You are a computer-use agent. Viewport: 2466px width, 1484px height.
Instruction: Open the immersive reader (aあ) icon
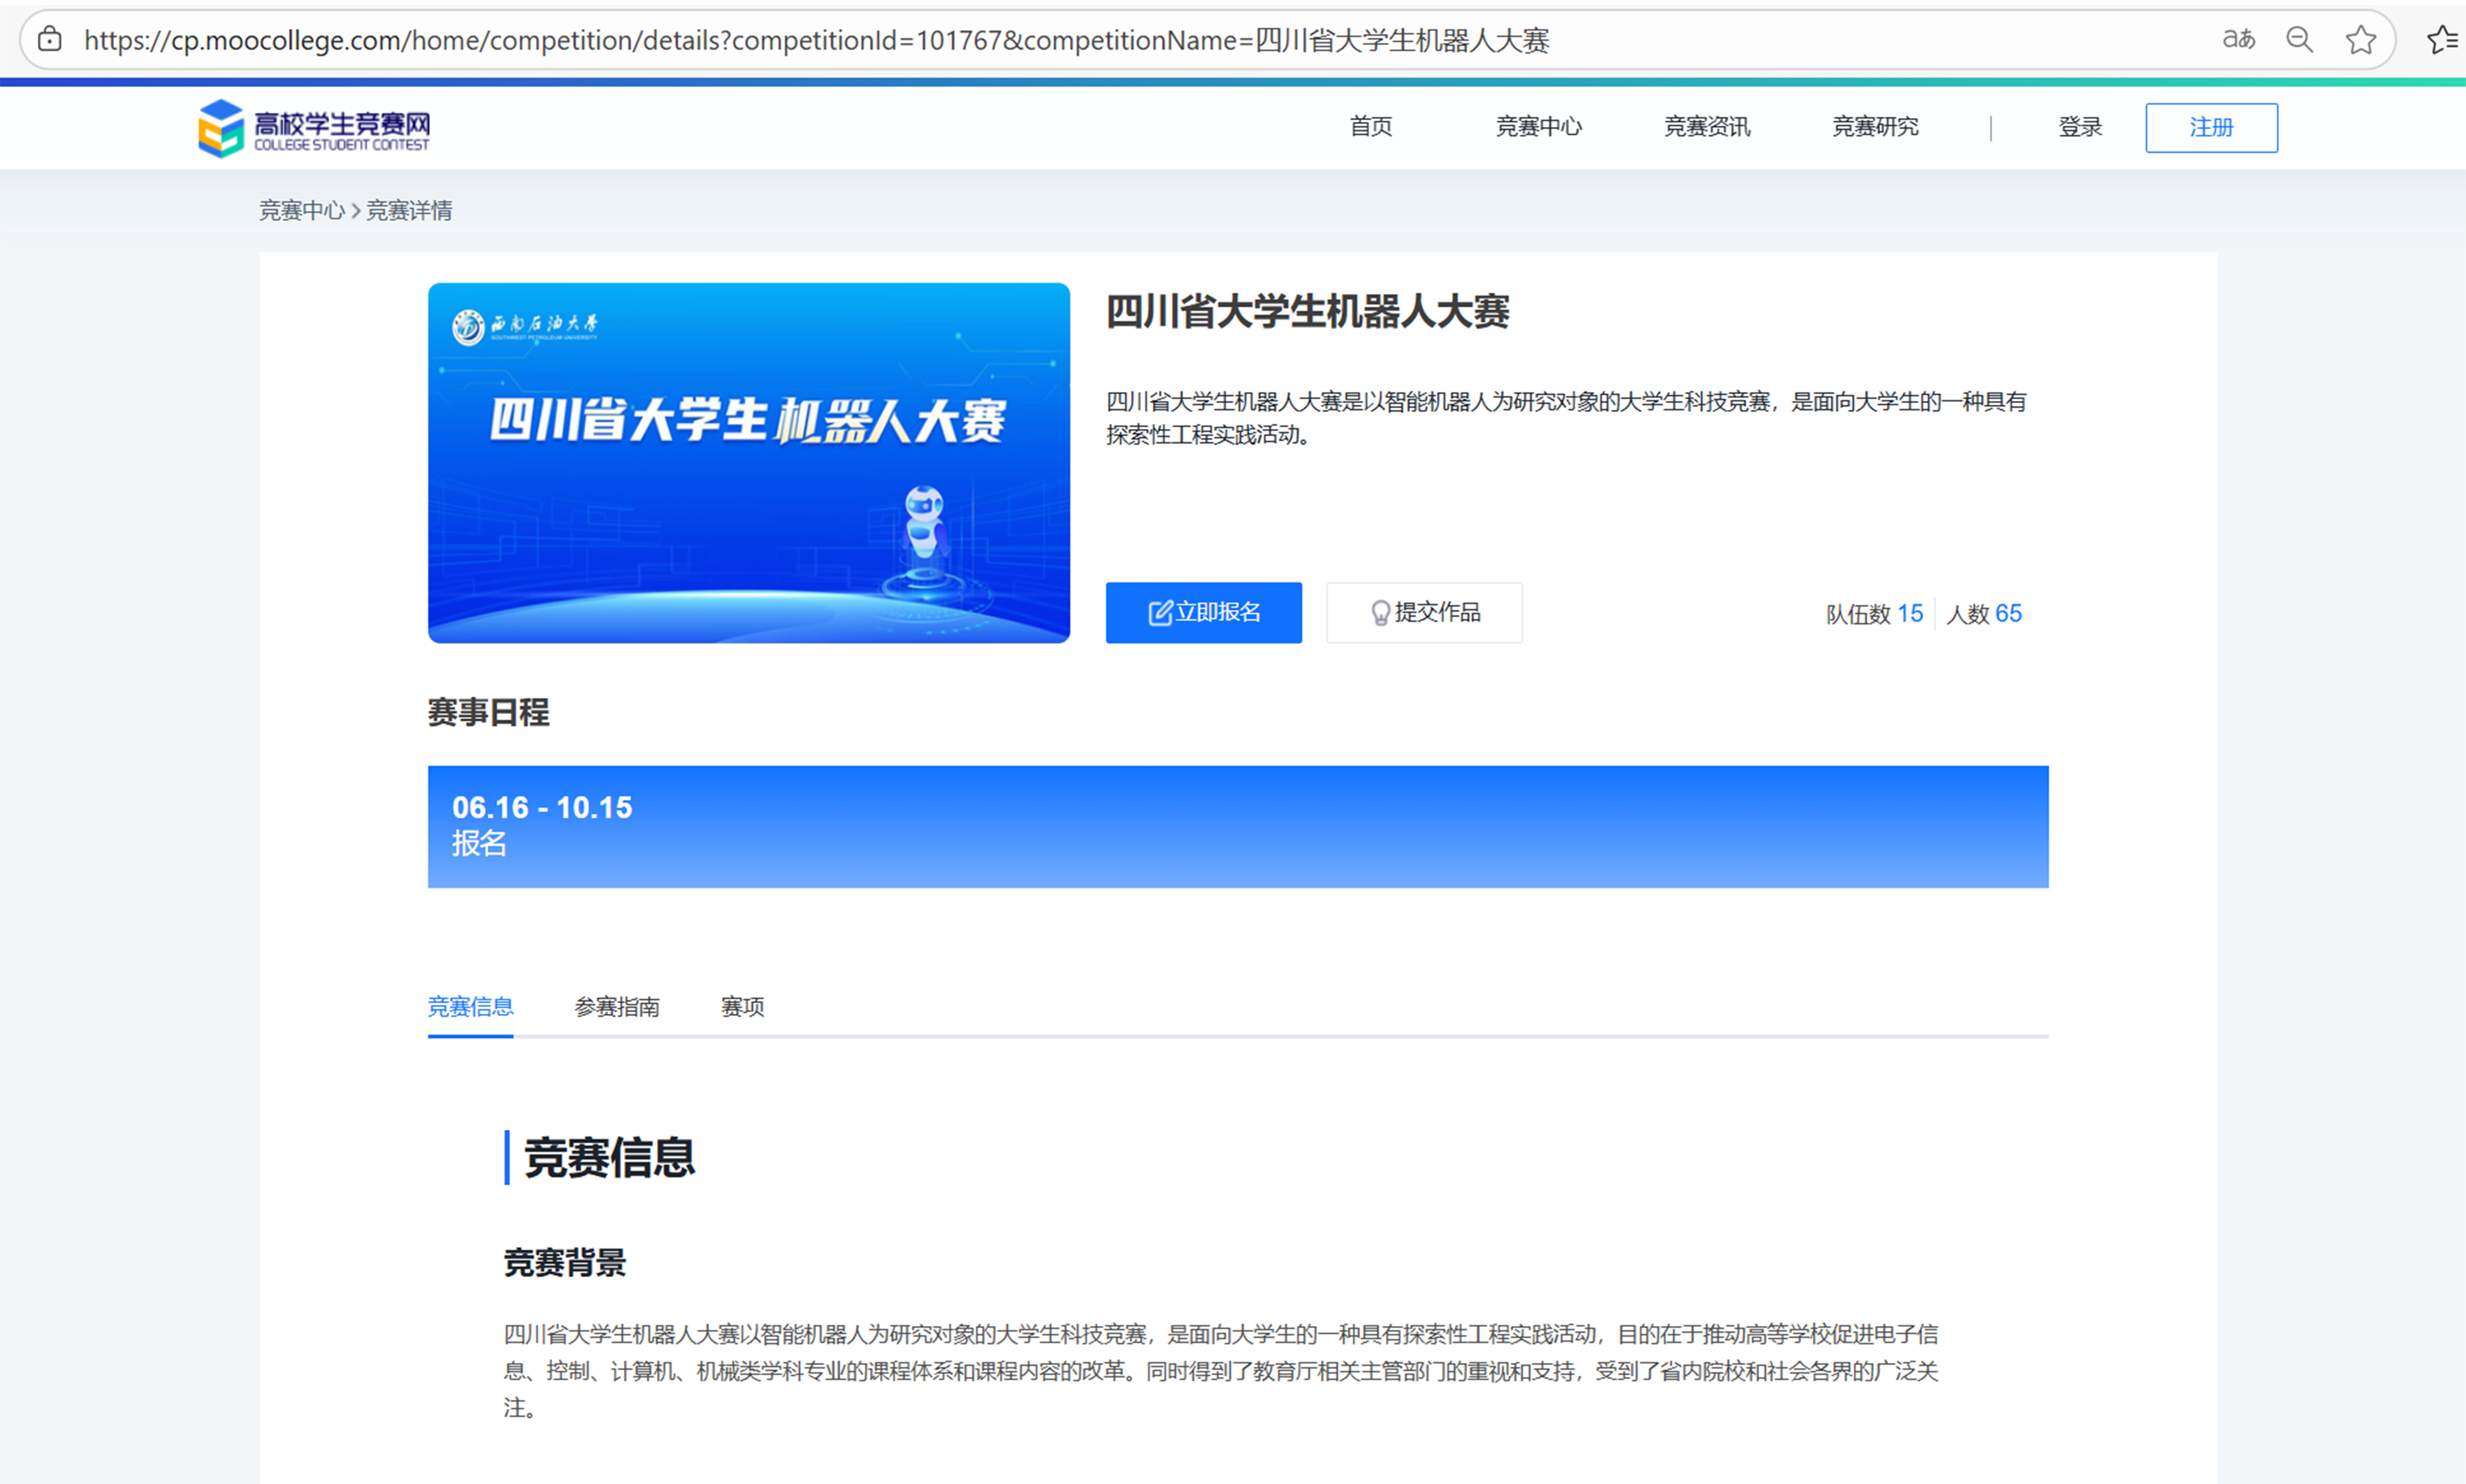[x=2239, y=40]
